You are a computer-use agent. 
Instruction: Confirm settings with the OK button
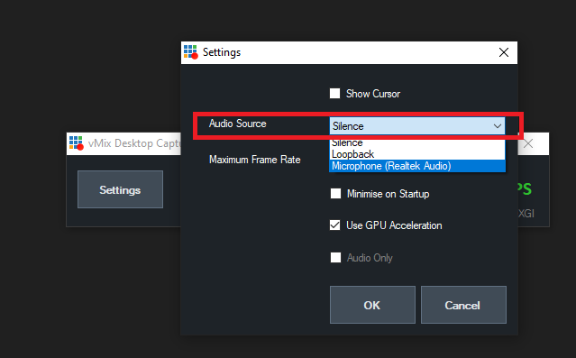click(372, 305)
